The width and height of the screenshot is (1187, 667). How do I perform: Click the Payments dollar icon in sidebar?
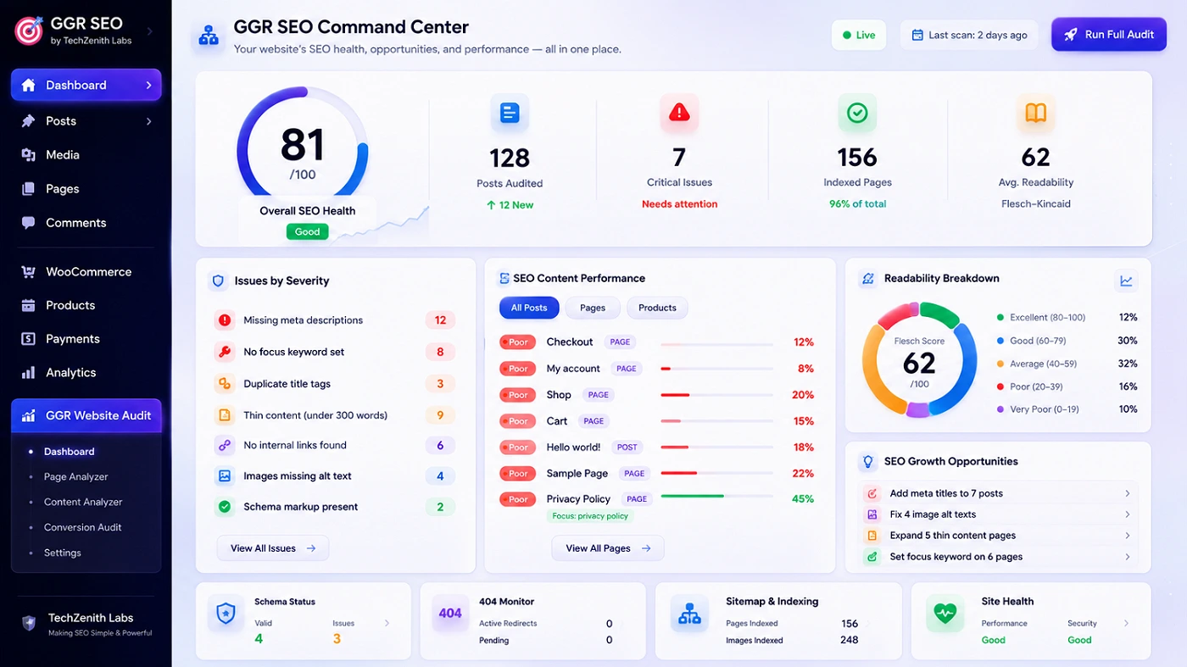(x=29, y=339)
